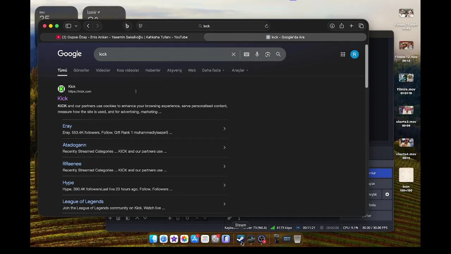451x254 pixels.
Task: Open the Web results tab
Action: click(192, 70)
